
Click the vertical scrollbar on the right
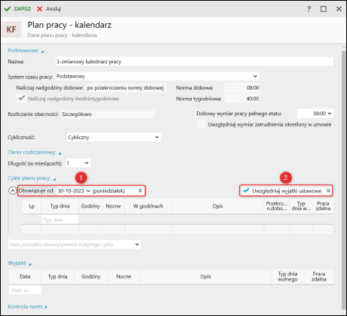point(343,179)
